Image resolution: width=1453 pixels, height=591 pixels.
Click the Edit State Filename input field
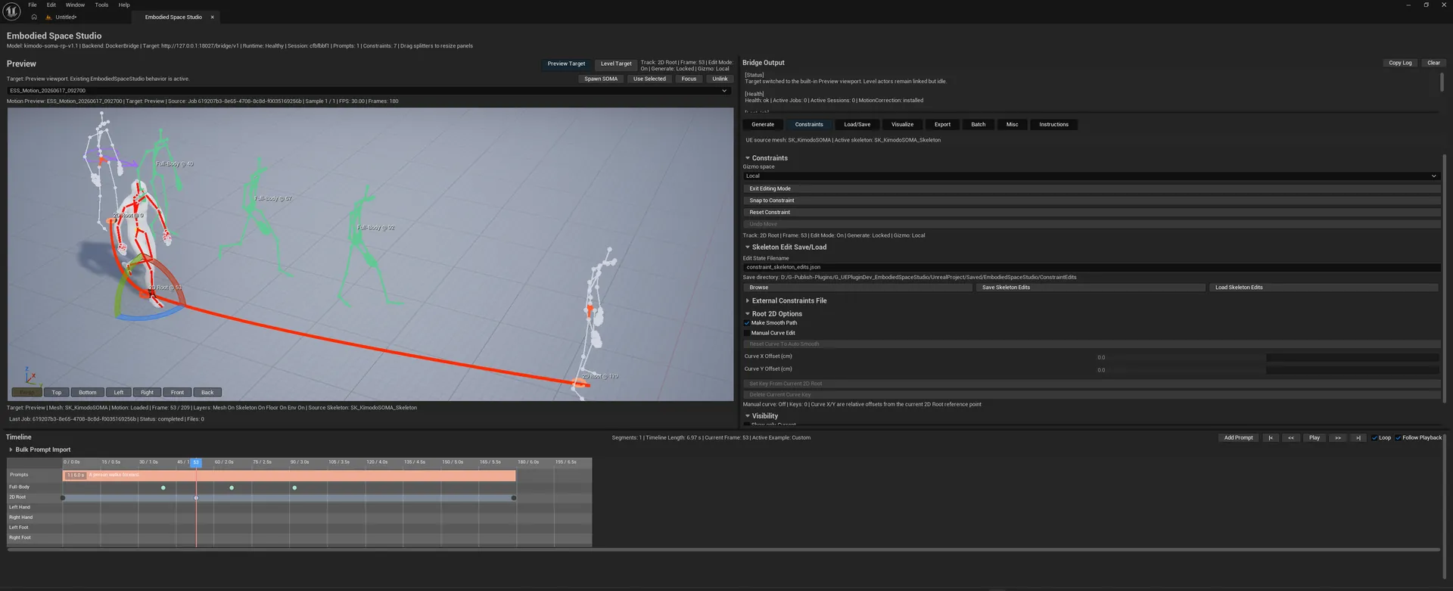tap(1091, 267)
